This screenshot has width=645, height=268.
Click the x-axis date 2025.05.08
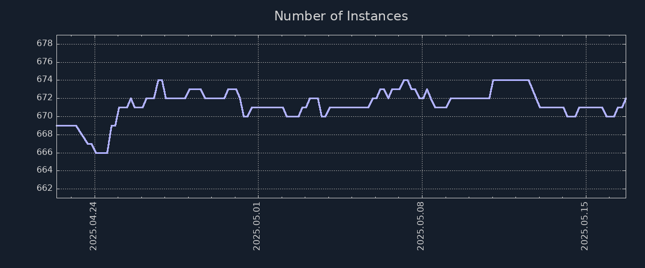point(421,226)
